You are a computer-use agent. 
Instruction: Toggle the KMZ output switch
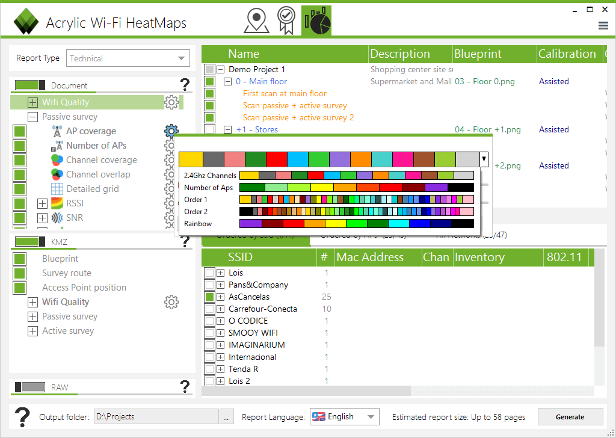point(30,242)
